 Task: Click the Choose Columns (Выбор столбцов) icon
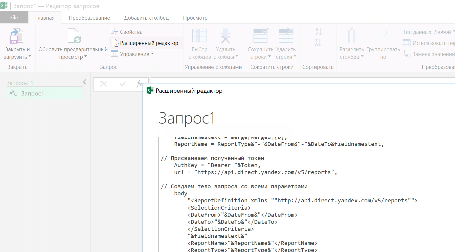[199, 35]
